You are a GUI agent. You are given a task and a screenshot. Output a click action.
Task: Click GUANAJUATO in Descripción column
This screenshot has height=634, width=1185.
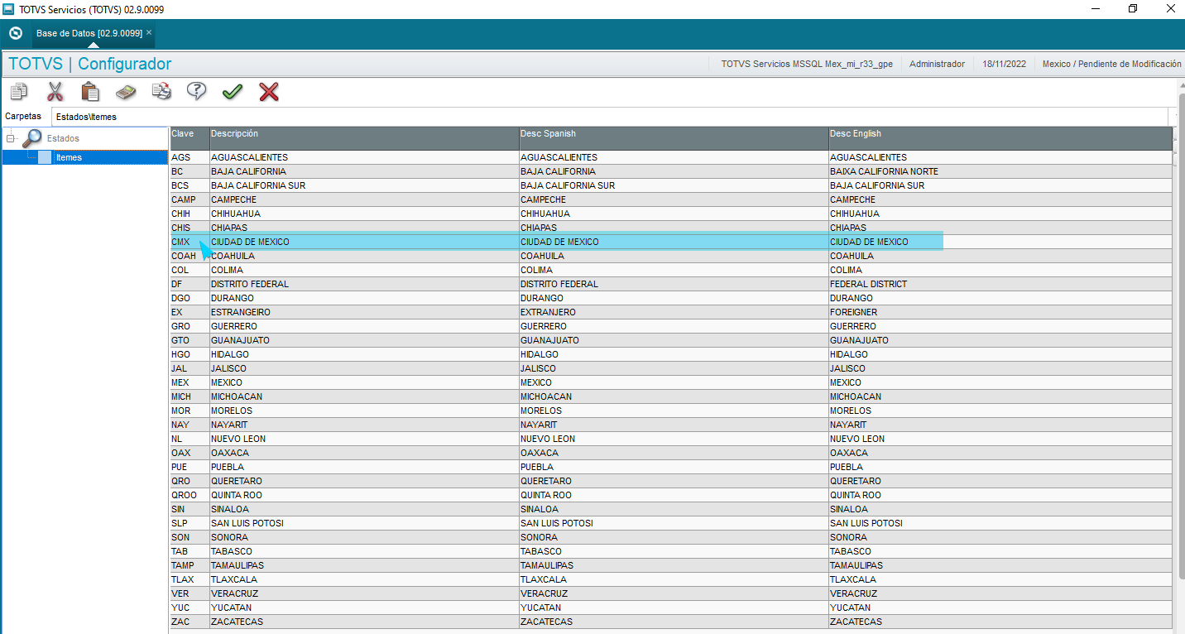pyautogui.click(x=364, y=340)
